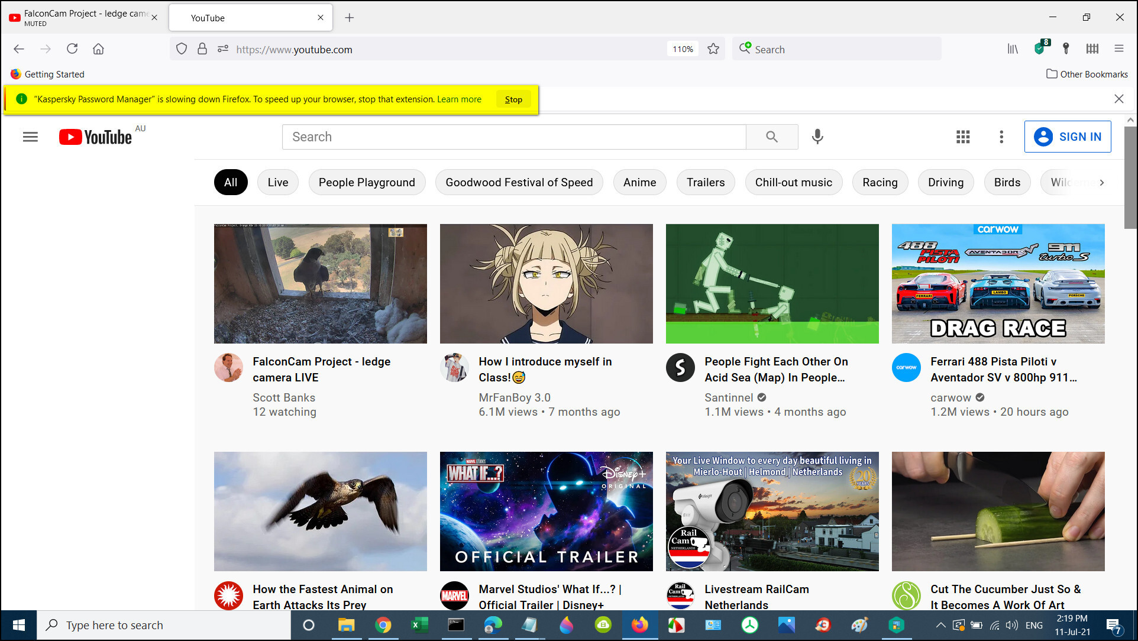Viewport: 1138px width, 641px height.
Task: Open the YouTube apps grid icon
Action: point(962,137)
